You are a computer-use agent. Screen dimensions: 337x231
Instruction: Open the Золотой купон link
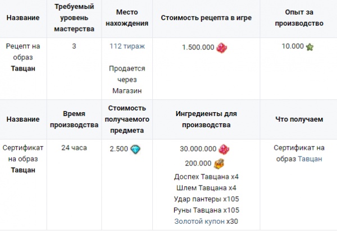199,221
